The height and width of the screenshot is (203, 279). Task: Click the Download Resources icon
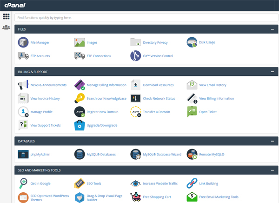(136, 85)
